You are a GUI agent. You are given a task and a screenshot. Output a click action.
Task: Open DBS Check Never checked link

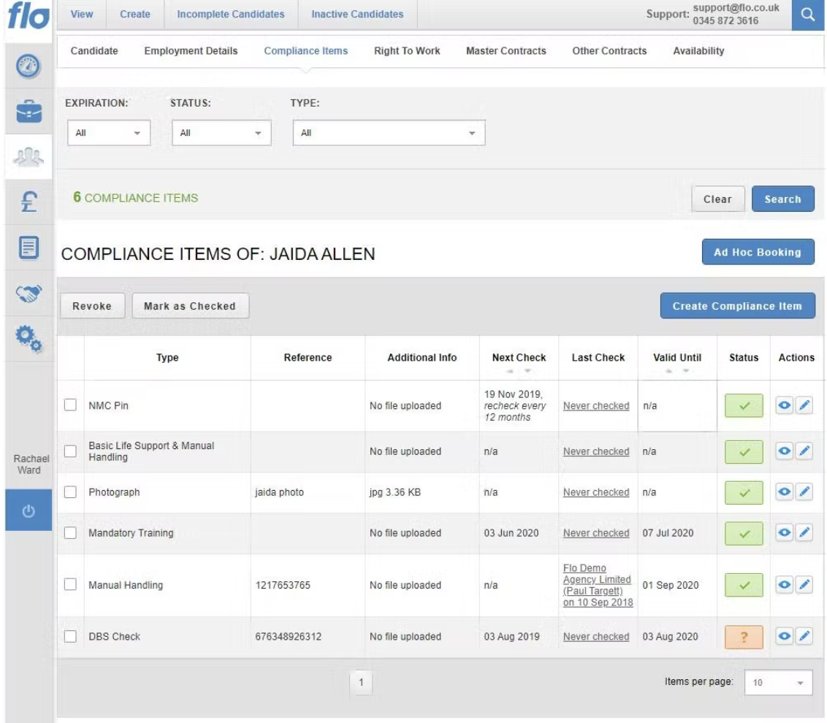tap(596, 637)
